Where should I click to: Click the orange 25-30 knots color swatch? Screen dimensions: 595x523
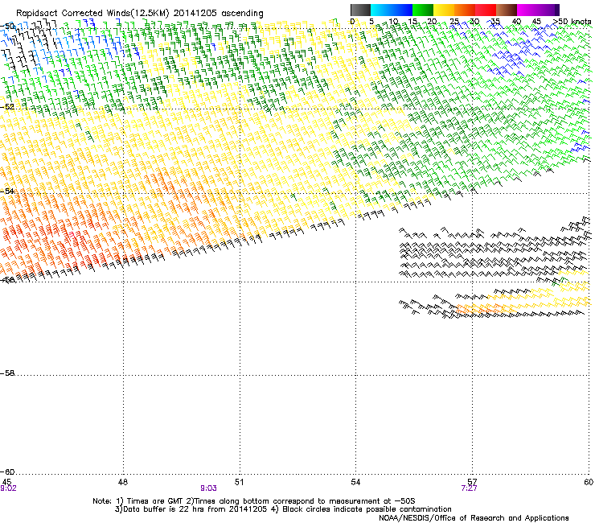(x=465, y=10)
